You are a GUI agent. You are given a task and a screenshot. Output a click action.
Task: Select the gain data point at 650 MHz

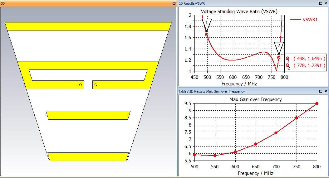pyautogui.click(x=256, y=144)
